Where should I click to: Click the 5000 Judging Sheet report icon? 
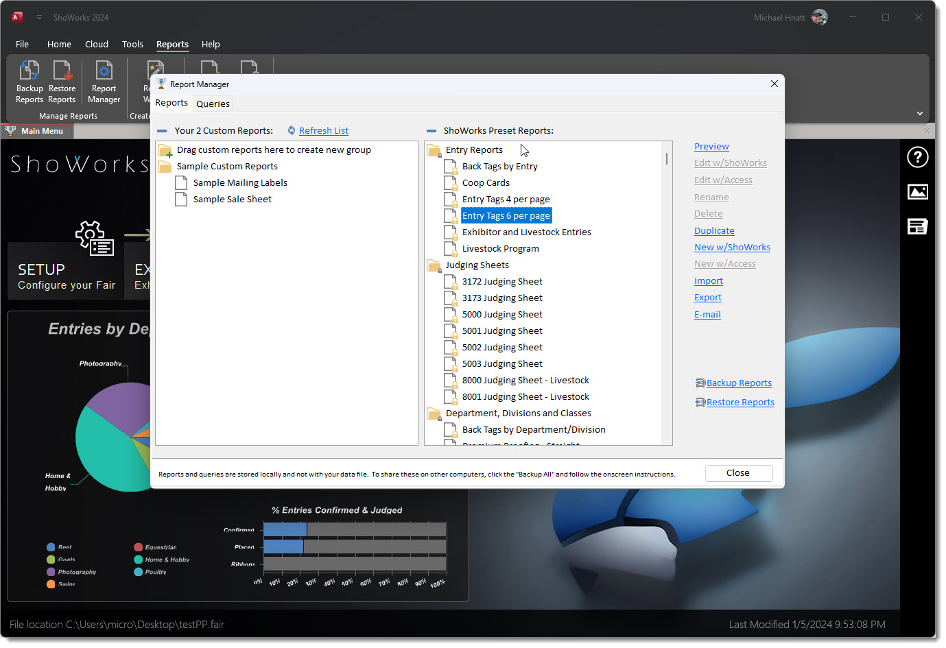tap(451, 315)
